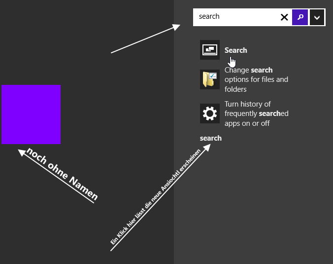Click the purple magnifier search button
The image size is (333, 264).
(x=300, y=17)
